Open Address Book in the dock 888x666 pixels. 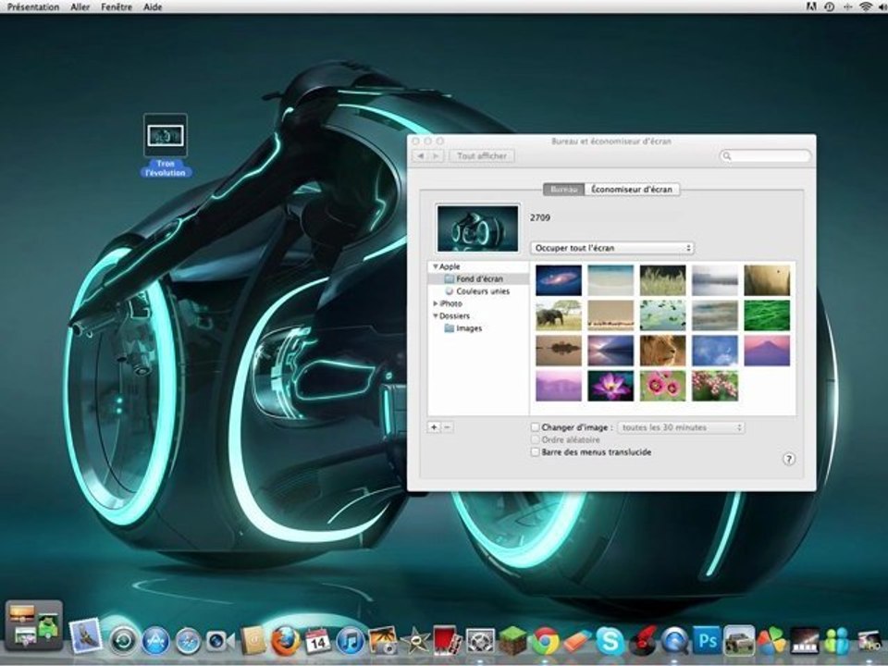pos(253,640)
